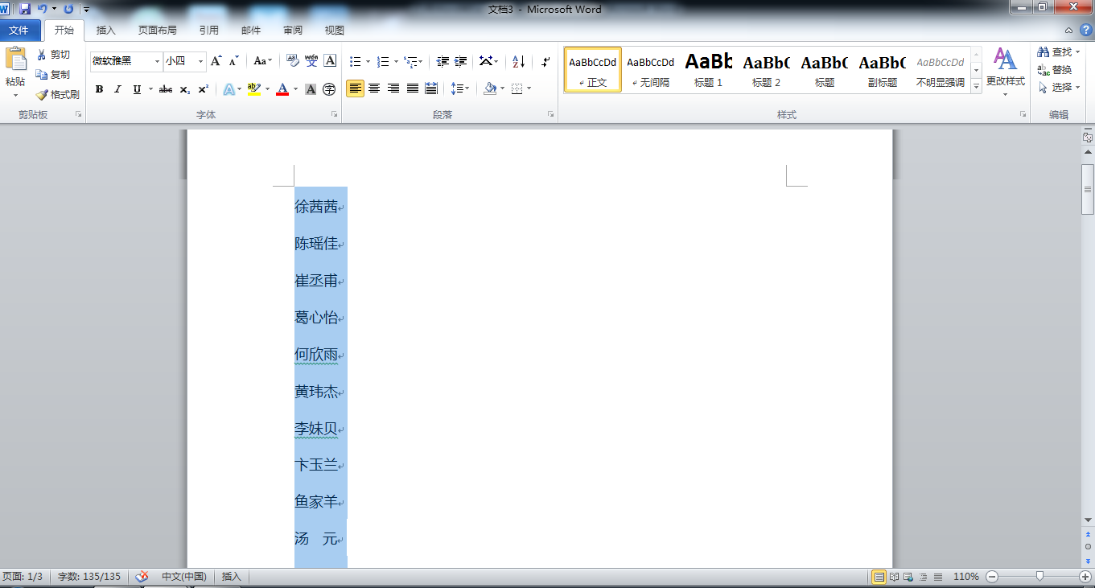Click the Phonetic Guide (wén) icon

click(311, 61)
